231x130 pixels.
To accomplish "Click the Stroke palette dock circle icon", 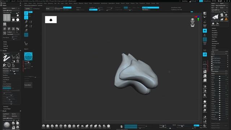I will 20,51.
